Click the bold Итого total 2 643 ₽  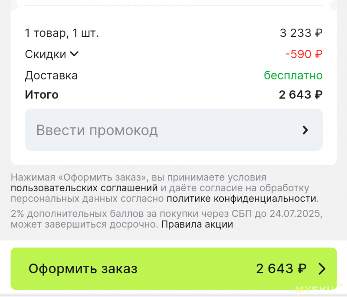coord(301,95)
